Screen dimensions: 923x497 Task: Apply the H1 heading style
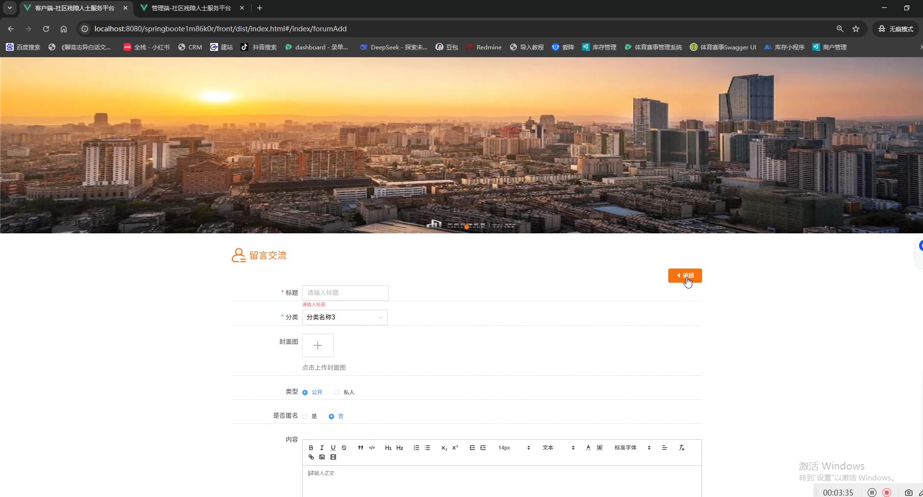click(388, 448)
